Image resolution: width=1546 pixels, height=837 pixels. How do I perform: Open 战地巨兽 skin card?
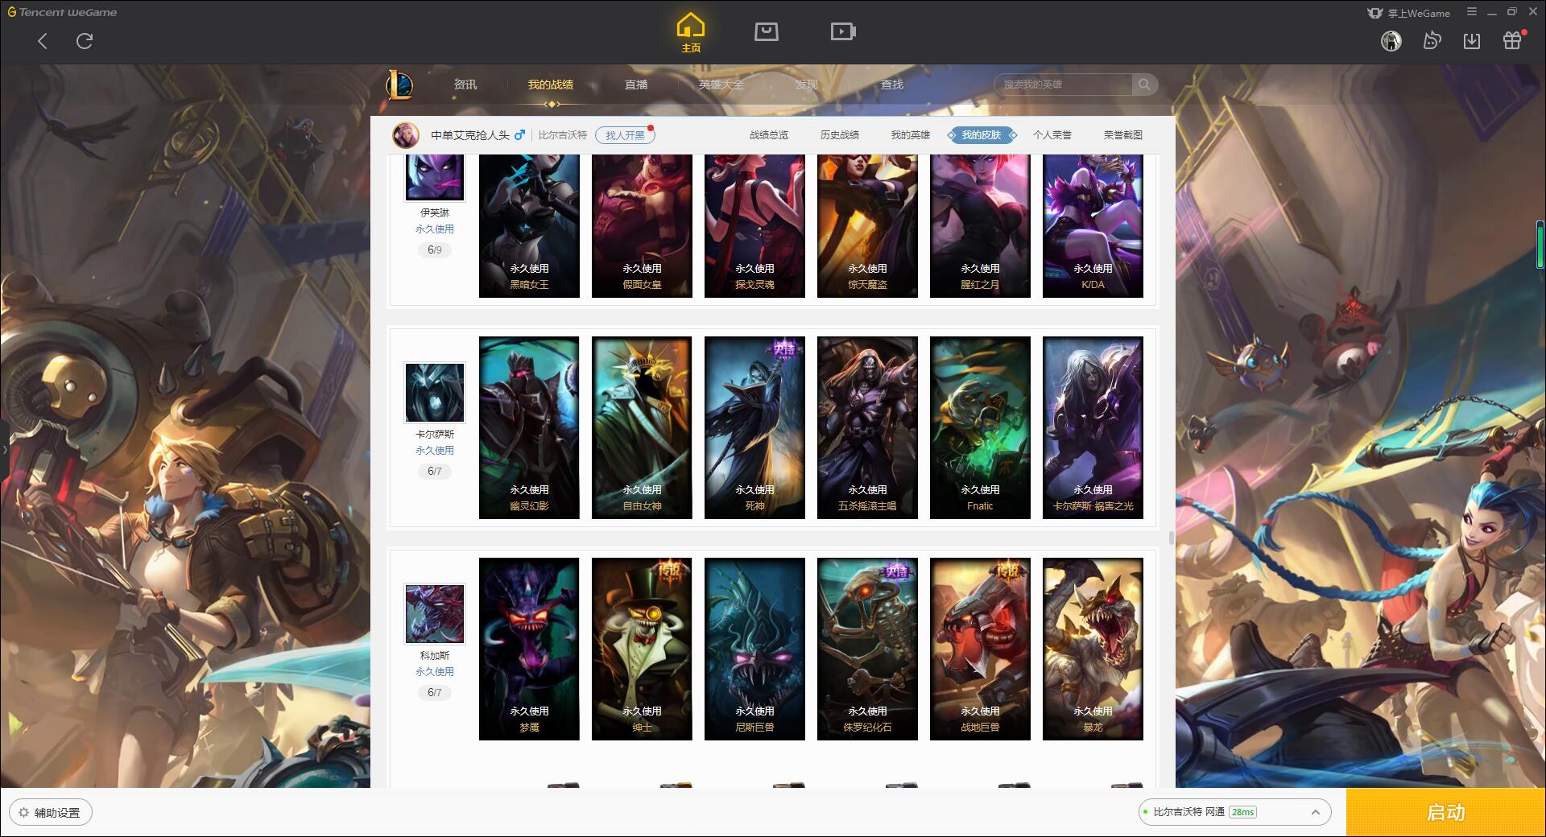(x=980, y=649)
